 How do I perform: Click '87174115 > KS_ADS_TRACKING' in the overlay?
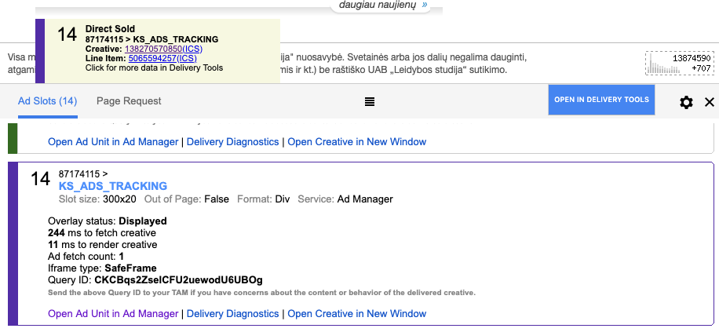[x=151, y=39]
